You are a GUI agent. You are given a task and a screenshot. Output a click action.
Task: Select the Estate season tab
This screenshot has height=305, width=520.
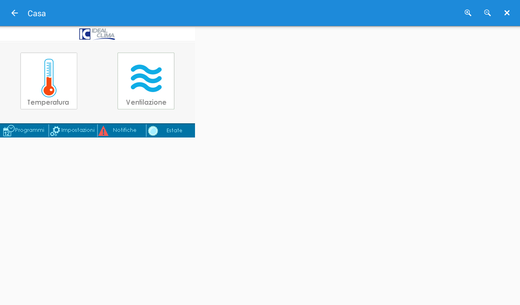[x=171, y=131]
